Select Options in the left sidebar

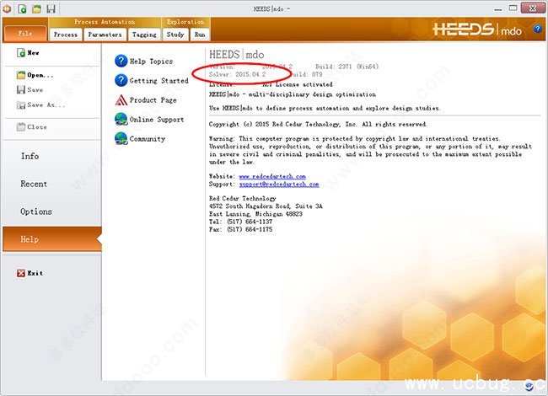(36, 211)
